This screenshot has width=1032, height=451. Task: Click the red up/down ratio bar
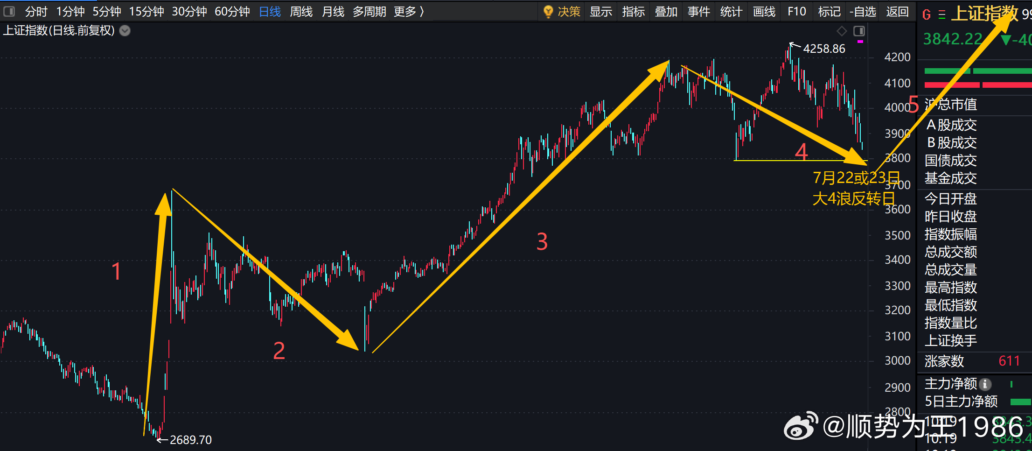[x=978, y=85]
